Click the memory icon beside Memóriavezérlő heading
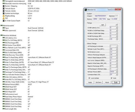This screenshot has height=112, width=135. pos(2,26)
